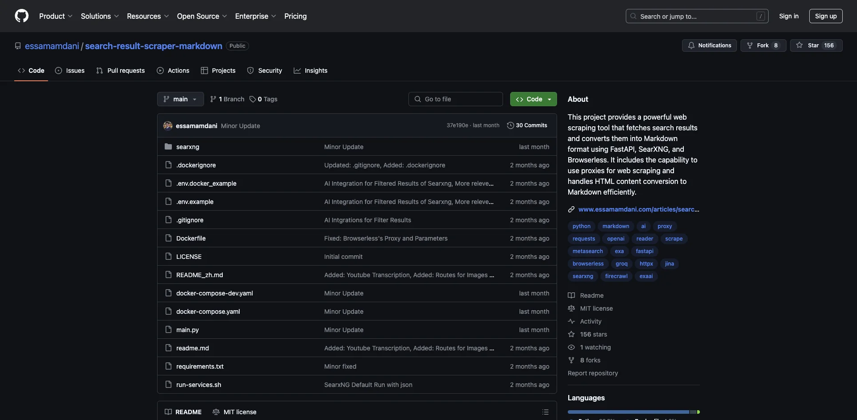Click the file icon beside .env.docker_example
Screen dimensions: 857x420
pos(168,183)
